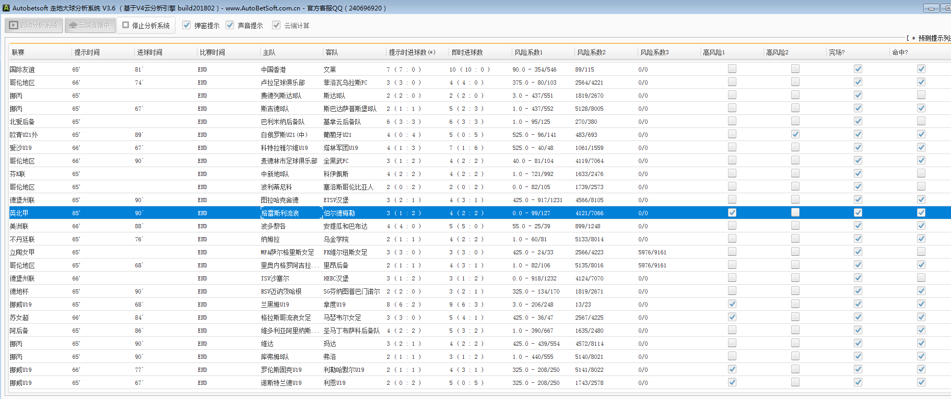Select the highlighted 格雷斯利流浪 team cell
This screenshot has height=399, width=951.
tap(280, 213)
